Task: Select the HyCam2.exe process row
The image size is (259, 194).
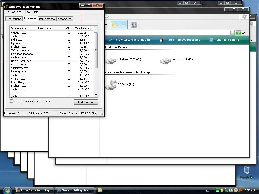Action: tap(52, 43)
